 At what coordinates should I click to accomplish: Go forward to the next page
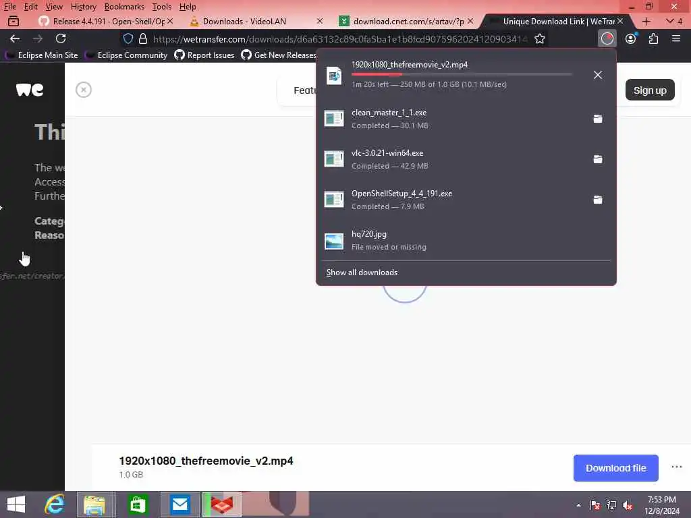tap(38, 38)
